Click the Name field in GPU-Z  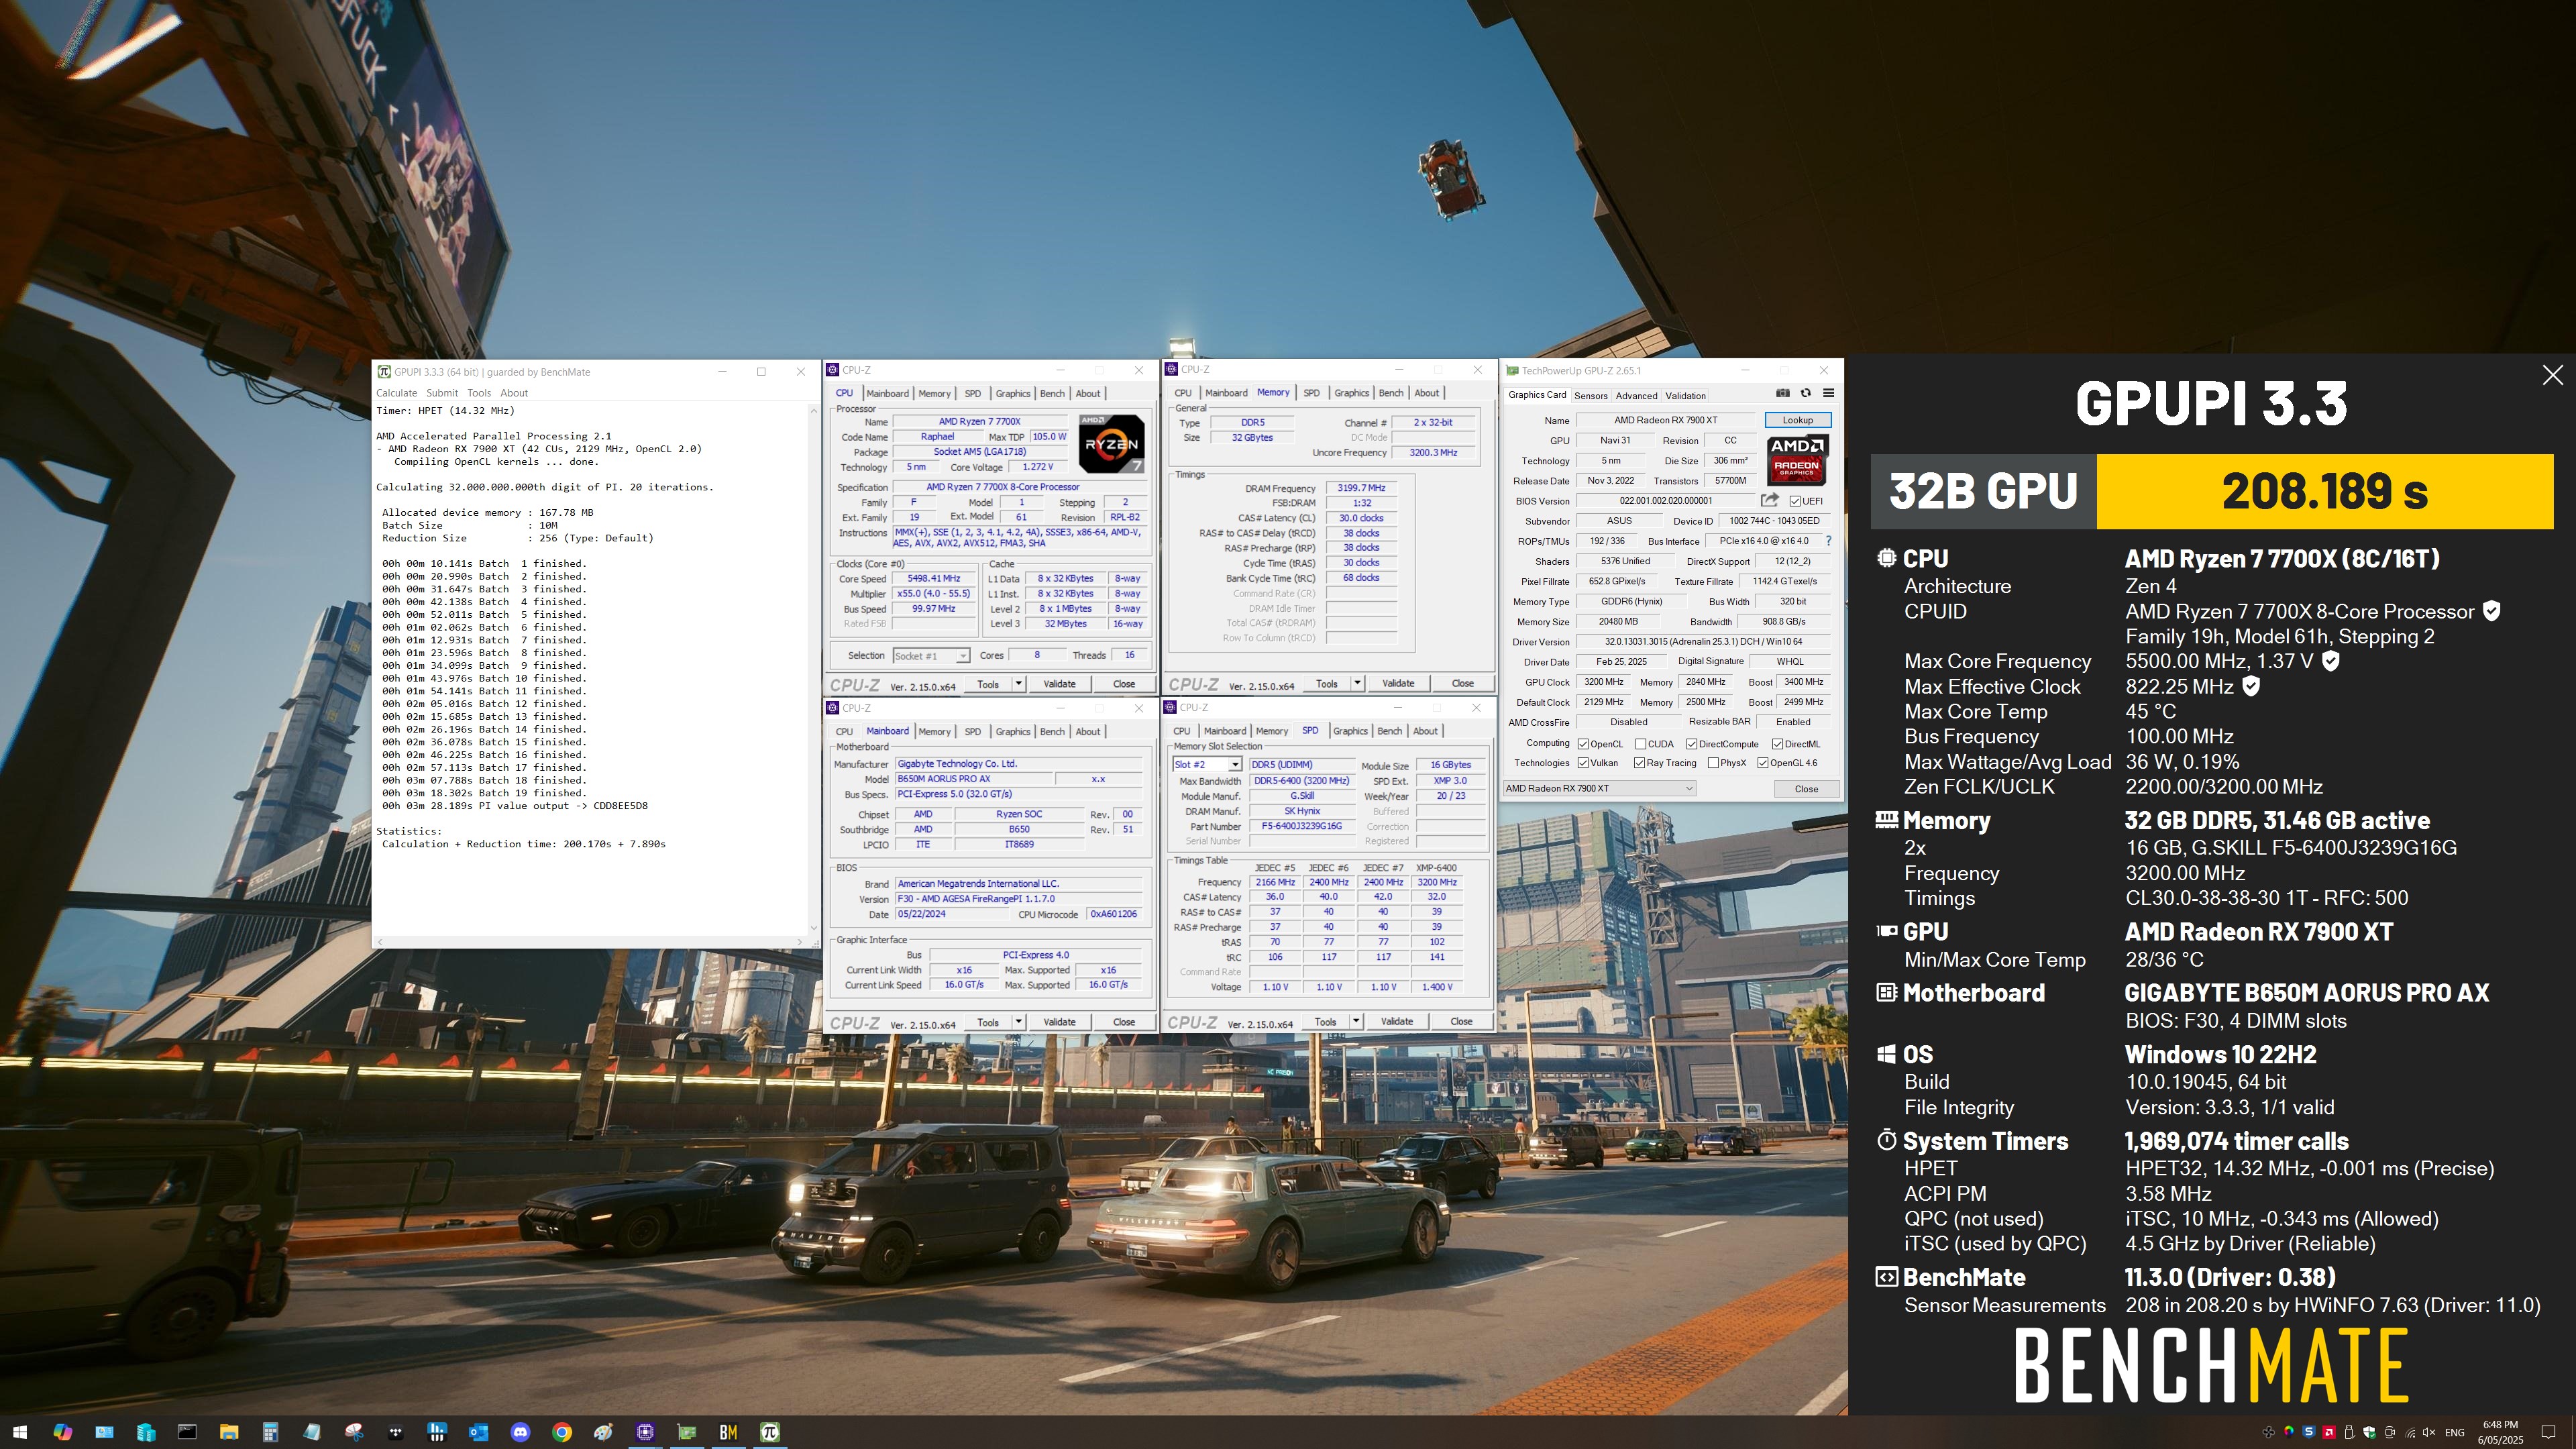[x=1665, y=420]
